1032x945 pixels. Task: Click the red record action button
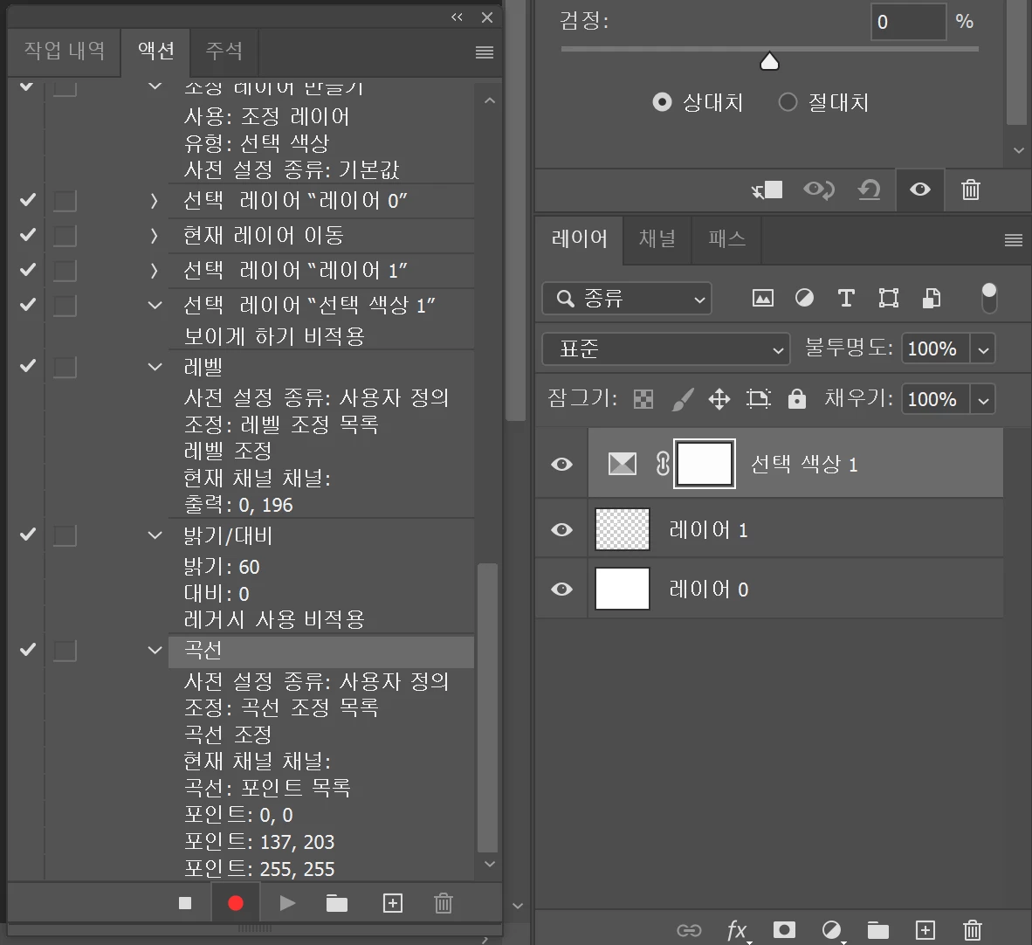pos(236,903)
